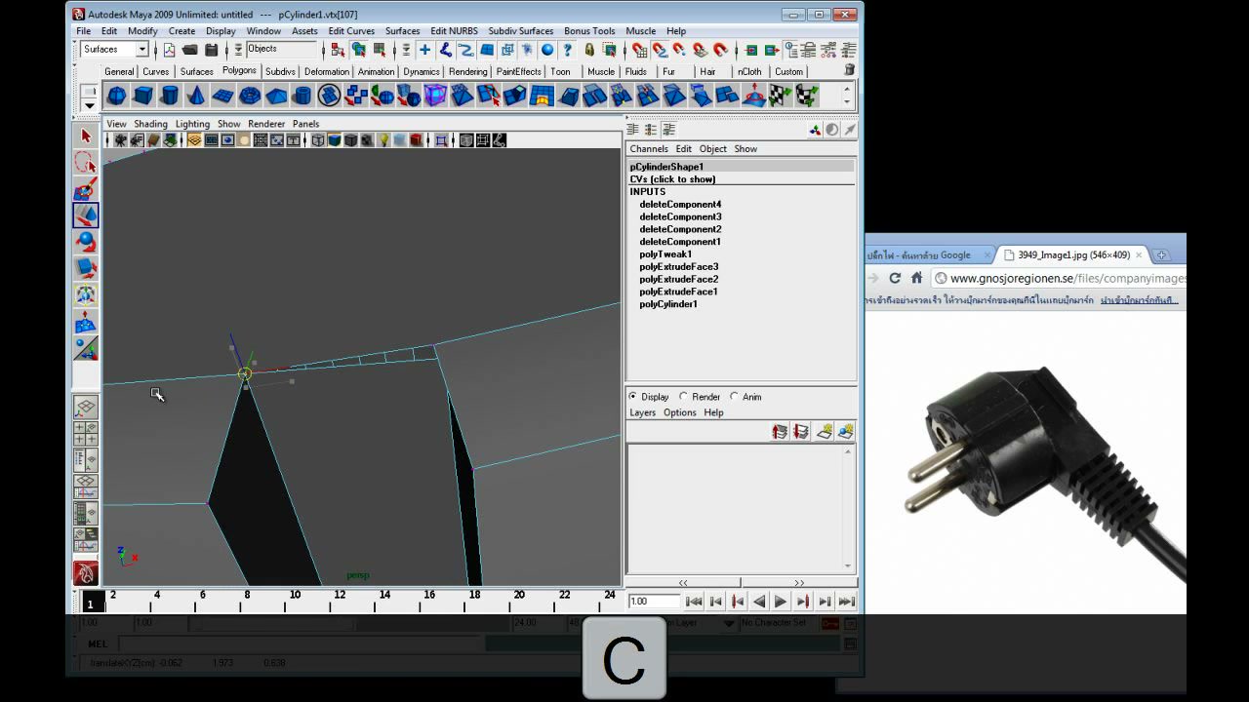Open the Channels menu in Channel Box
The image size is (1249, 702).
pos(649,149)
